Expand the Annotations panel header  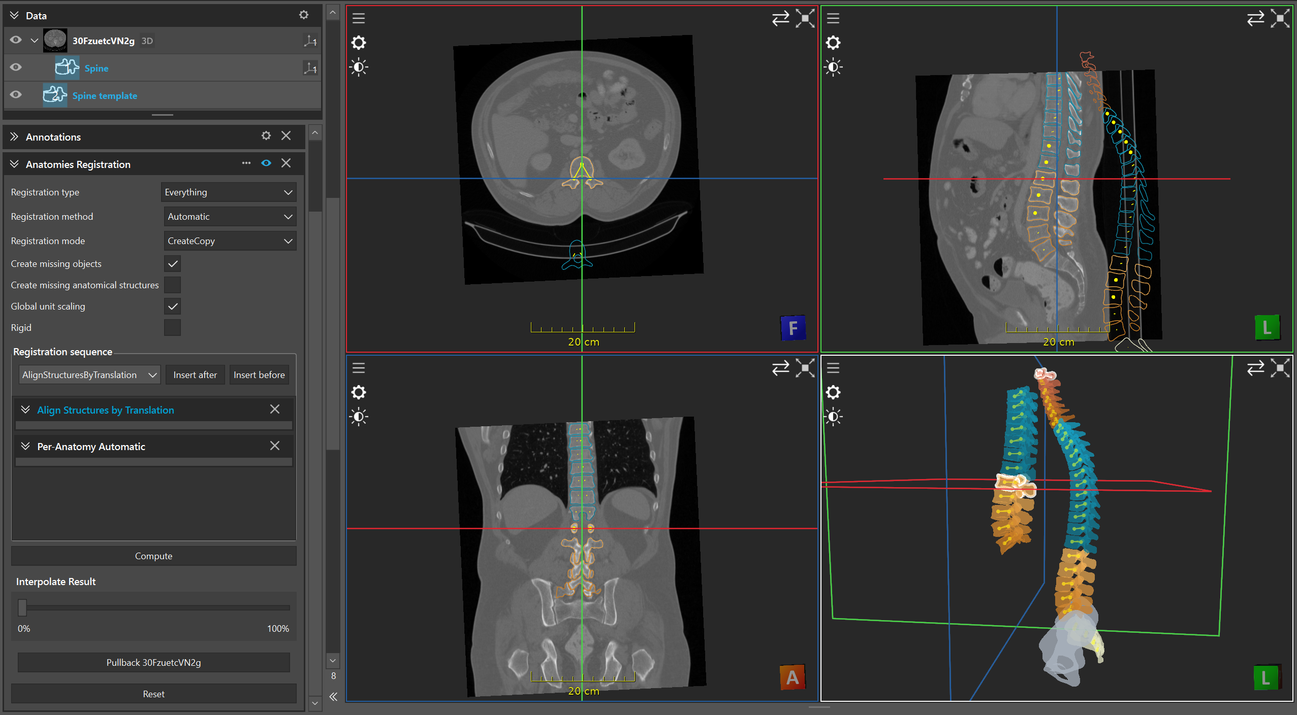click(x=14, y=137)
